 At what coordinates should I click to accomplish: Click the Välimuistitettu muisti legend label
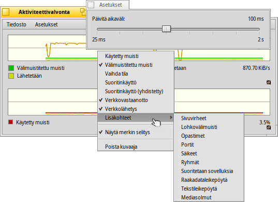click(40, 68)
